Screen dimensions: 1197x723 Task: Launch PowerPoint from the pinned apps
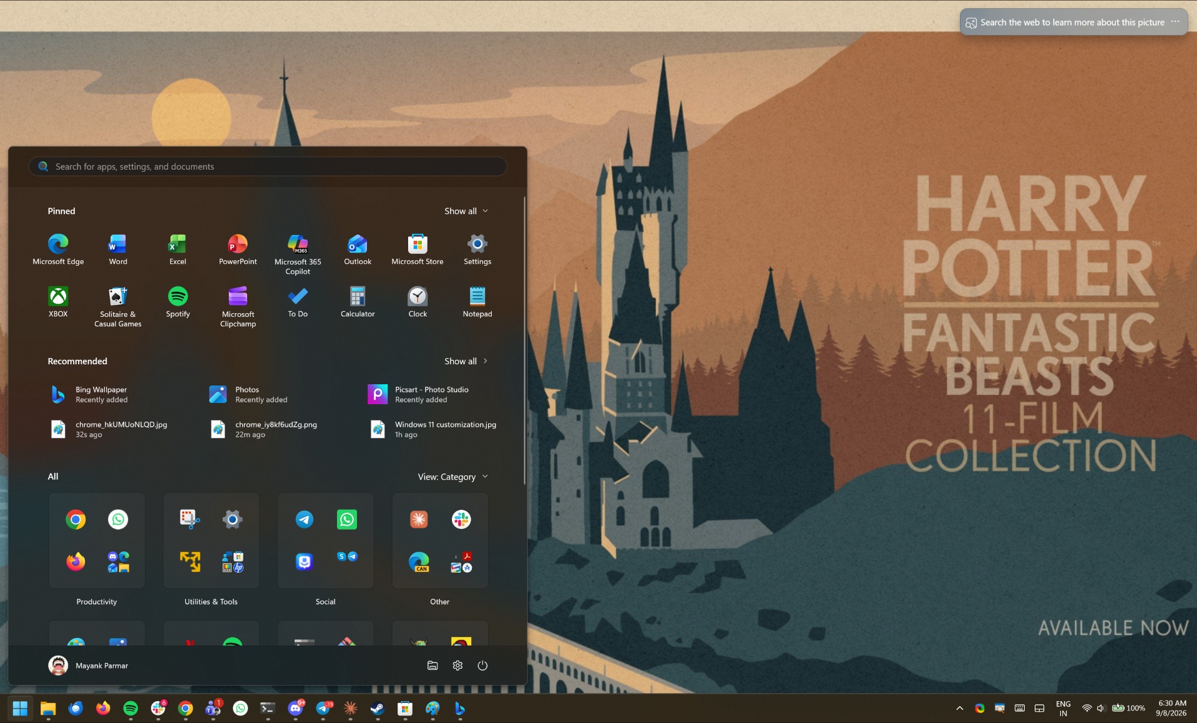click(238, 250)
